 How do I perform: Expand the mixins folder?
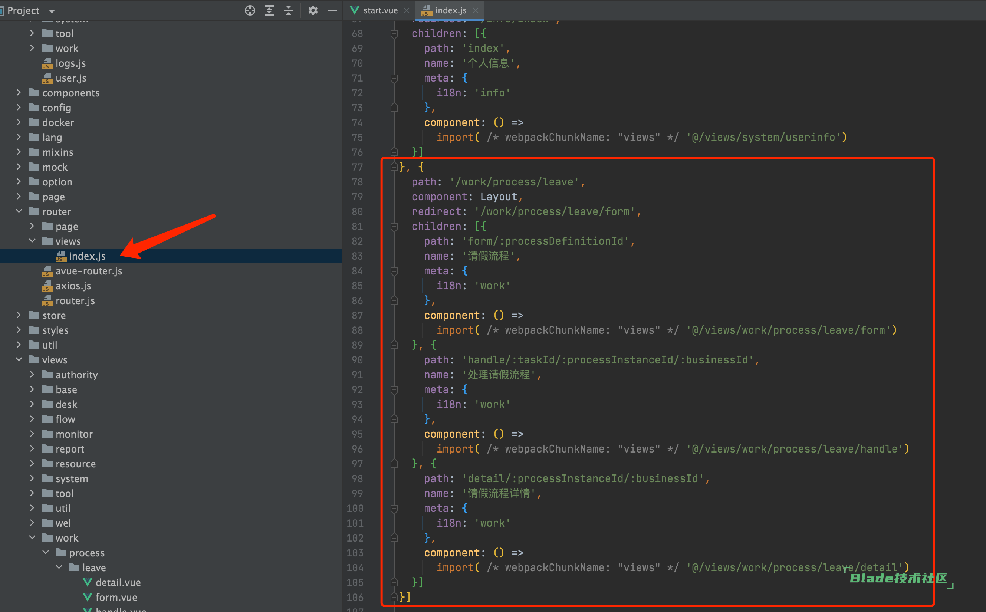[x=19, y=152]
